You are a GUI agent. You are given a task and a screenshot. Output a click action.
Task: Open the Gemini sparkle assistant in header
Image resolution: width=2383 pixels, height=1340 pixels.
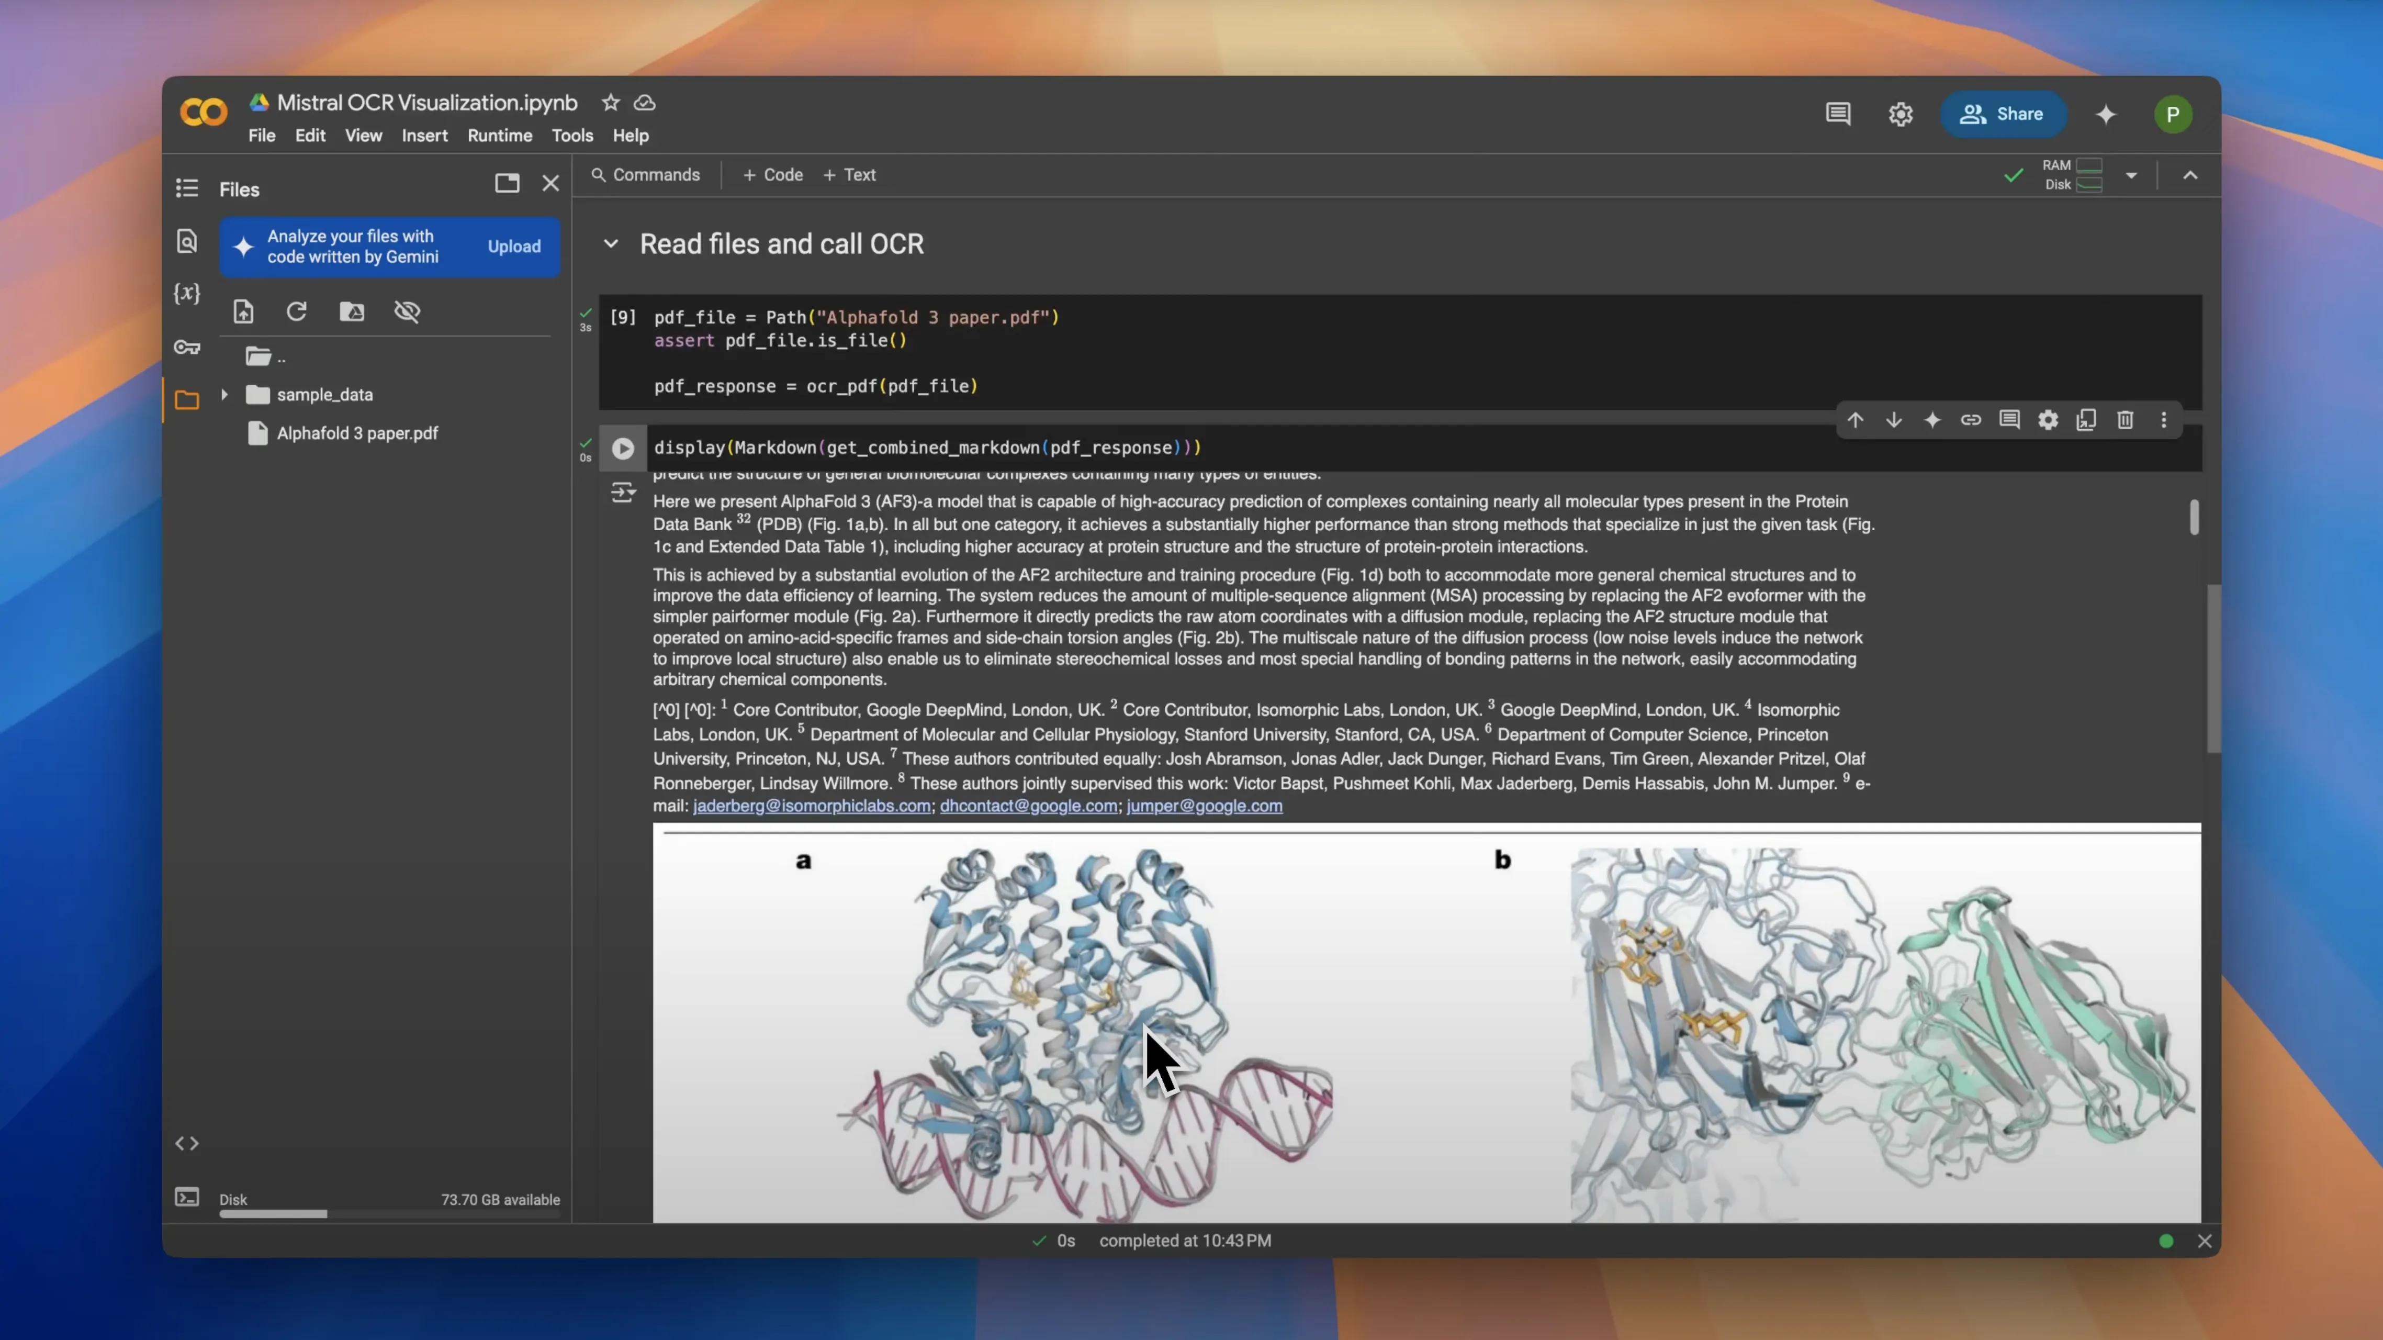(2106, 114)
